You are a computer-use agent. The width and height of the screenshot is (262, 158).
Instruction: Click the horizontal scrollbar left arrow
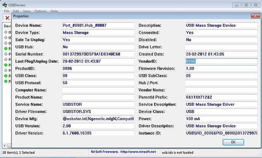pos(5,146)
